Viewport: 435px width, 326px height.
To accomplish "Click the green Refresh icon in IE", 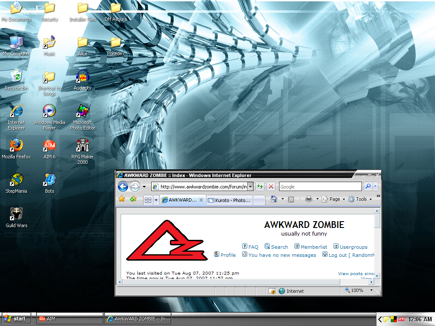I will click(260, 187).
